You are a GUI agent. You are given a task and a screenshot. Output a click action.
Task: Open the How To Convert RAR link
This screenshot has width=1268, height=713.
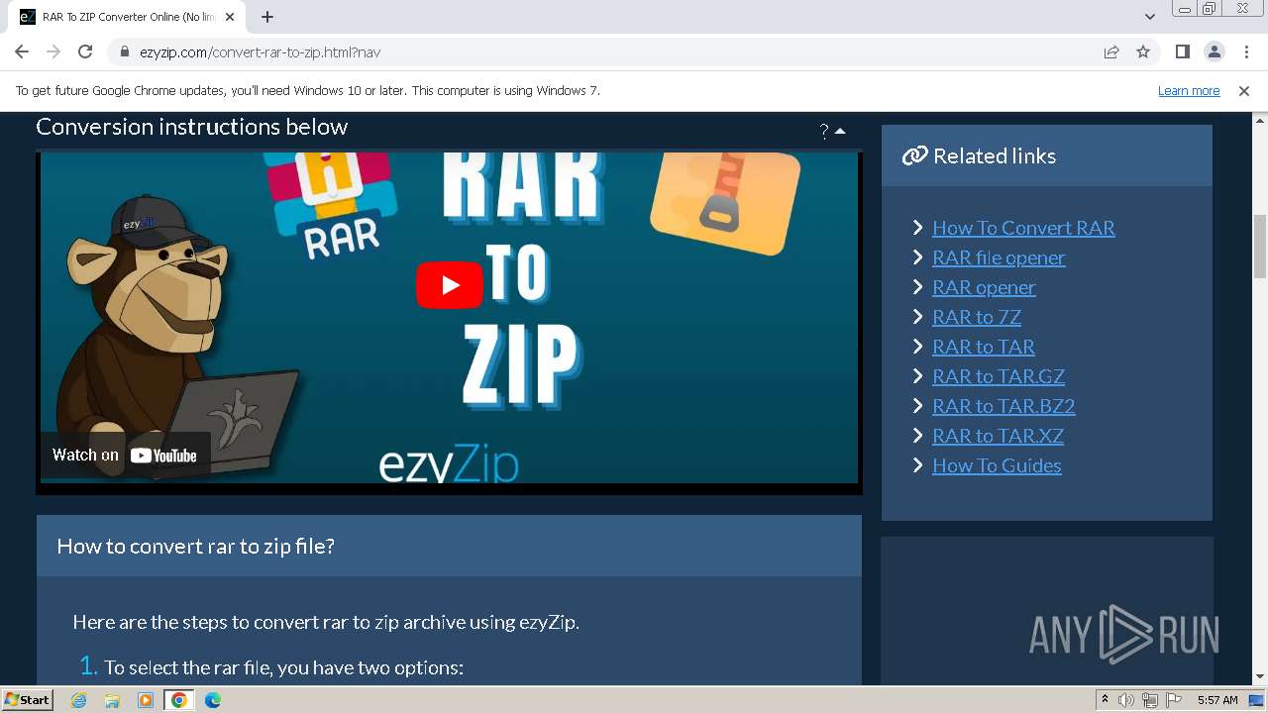[1023, 228]
